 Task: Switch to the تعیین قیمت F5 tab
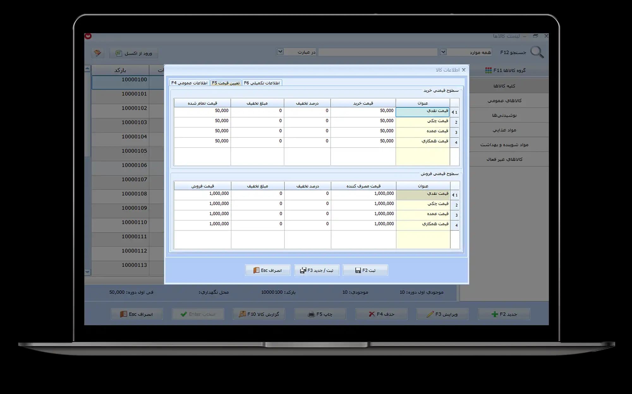point(226,83)
